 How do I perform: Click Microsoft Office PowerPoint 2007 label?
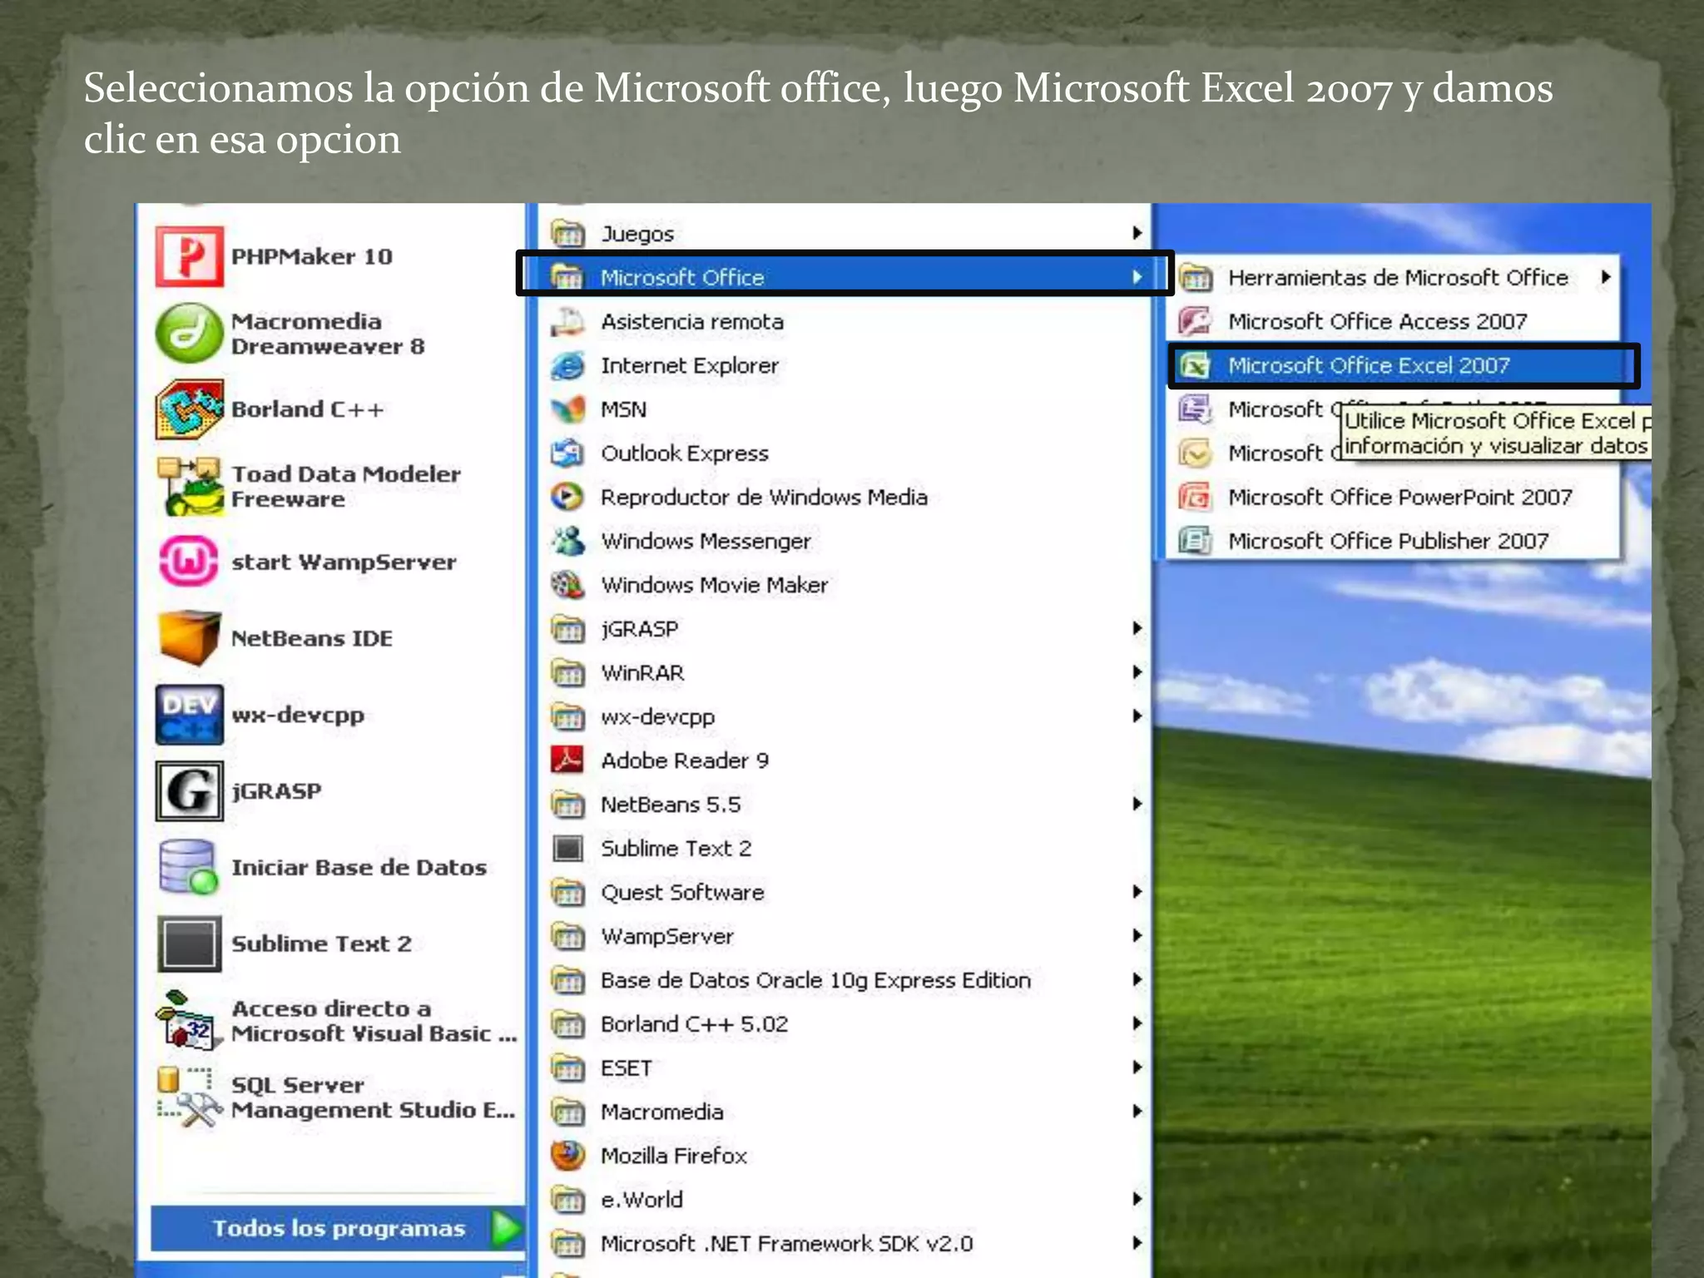pos(1400,497)
